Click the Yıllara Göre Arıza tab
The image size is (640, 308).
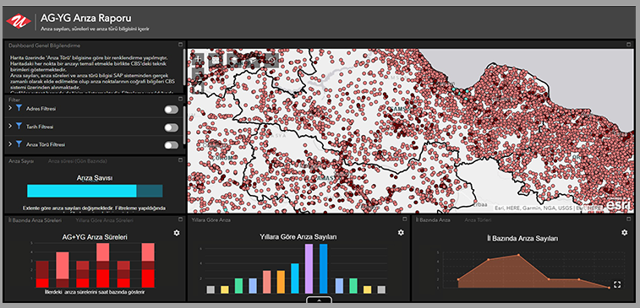tap(211, 220)
